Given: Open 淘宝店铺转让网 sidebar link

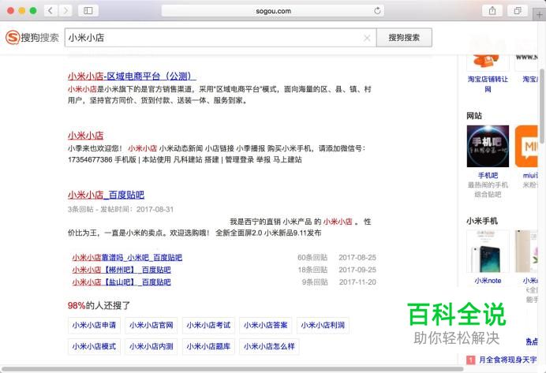Looking at the screenshot, I should click(x=488, y=84).
